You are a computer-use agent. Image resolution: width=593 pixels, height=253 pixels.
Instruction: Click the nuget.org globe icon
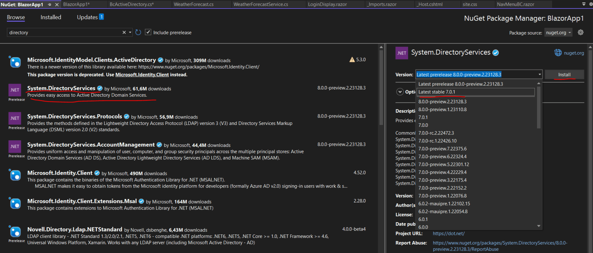tap(558, 52)
